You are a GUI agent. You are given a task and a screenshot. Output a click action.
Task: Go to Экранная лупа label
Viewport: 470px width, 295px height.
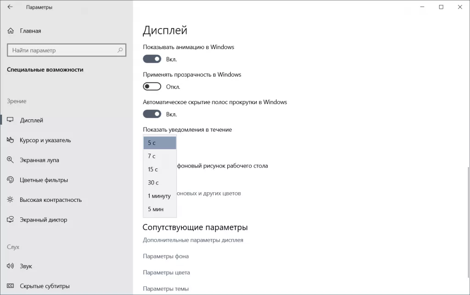coord(39,160)
